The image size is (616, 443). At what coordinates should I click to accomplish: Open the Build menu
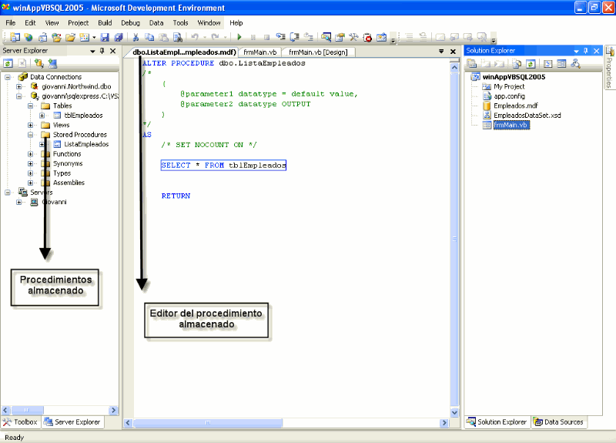point(105,23)
